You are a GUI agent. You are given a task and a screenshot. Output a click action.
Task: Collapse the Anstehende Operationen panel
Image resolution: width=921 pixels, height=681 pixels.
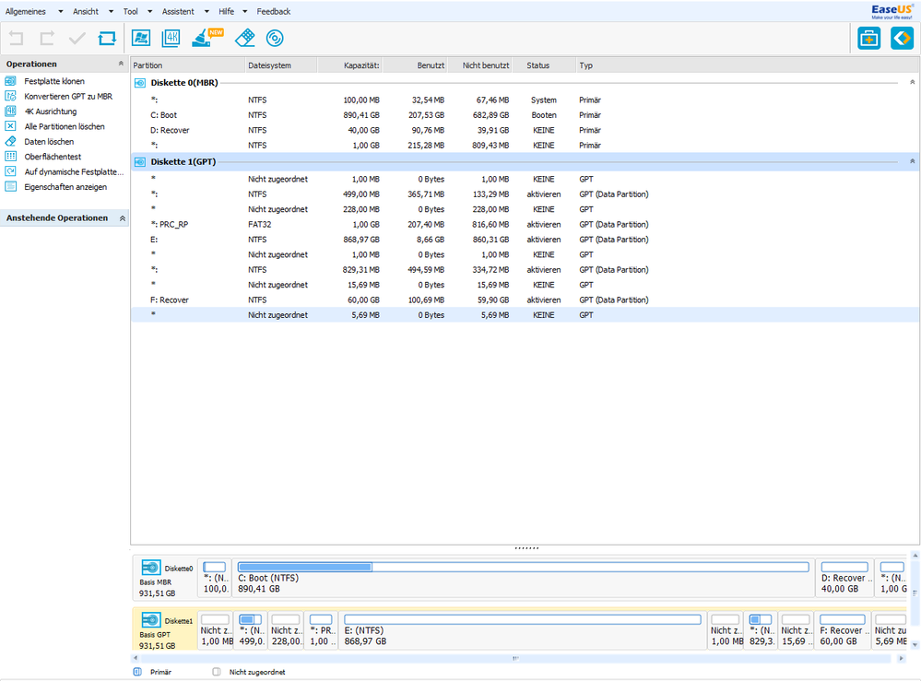click(121, 218)
